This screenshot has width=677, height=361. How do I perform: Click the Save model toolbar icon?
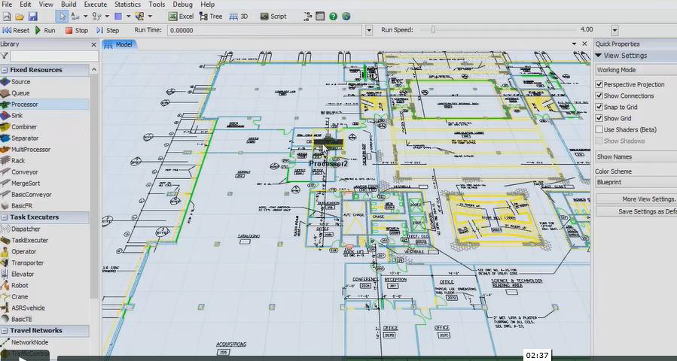click(32, 16)
